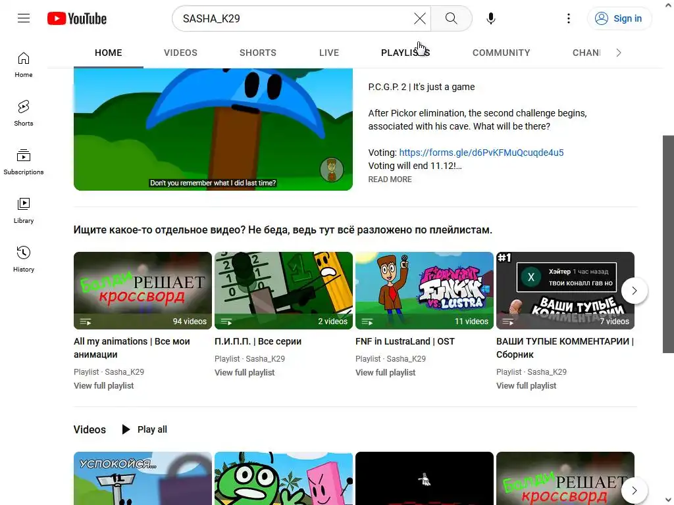Switch to the PLAYLISTS tab

pos(405,53)
